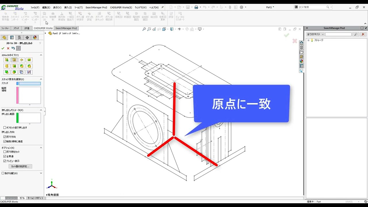
Task: Uncheck the 反対方向 checkbox
Action: click(5, 137)
